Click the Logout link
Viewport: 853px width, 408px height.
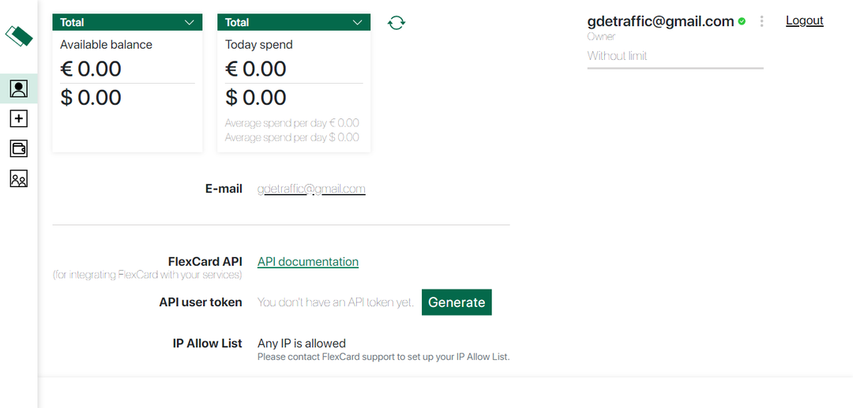pyautogui.click(x=804, y=21)
